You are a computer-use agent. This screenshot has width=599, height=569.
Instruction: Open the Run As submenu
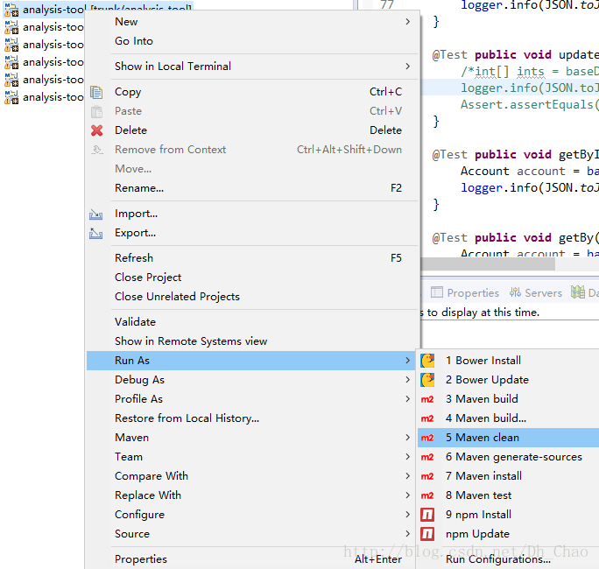[252, 361]
